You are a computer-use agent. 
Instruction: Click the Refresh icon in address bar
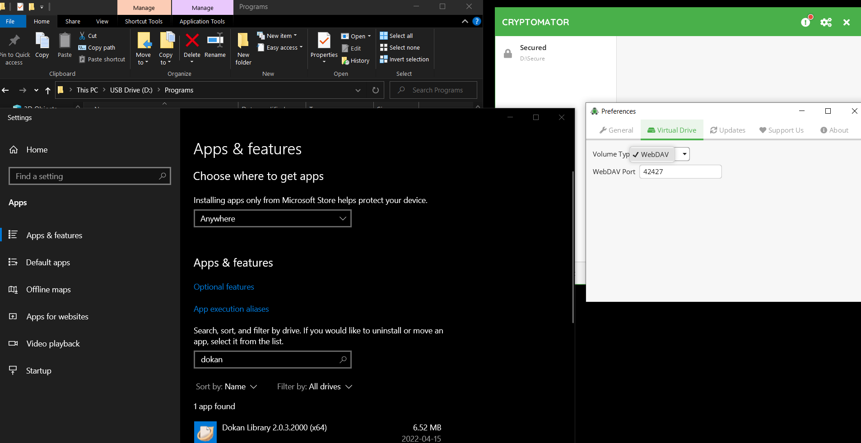tap(375, 90)
